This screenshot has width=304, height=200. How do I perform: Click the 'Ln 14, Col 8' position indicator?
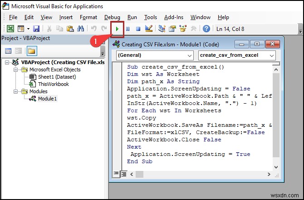point(230,29)
